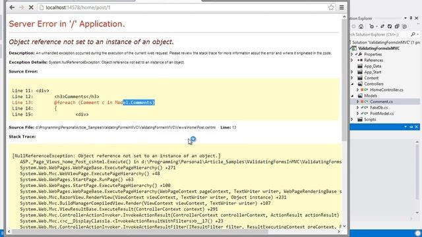The image size is (422, 237).
Task: Open Solution Explorer window position dropdown
Action: tap(406, 18)
